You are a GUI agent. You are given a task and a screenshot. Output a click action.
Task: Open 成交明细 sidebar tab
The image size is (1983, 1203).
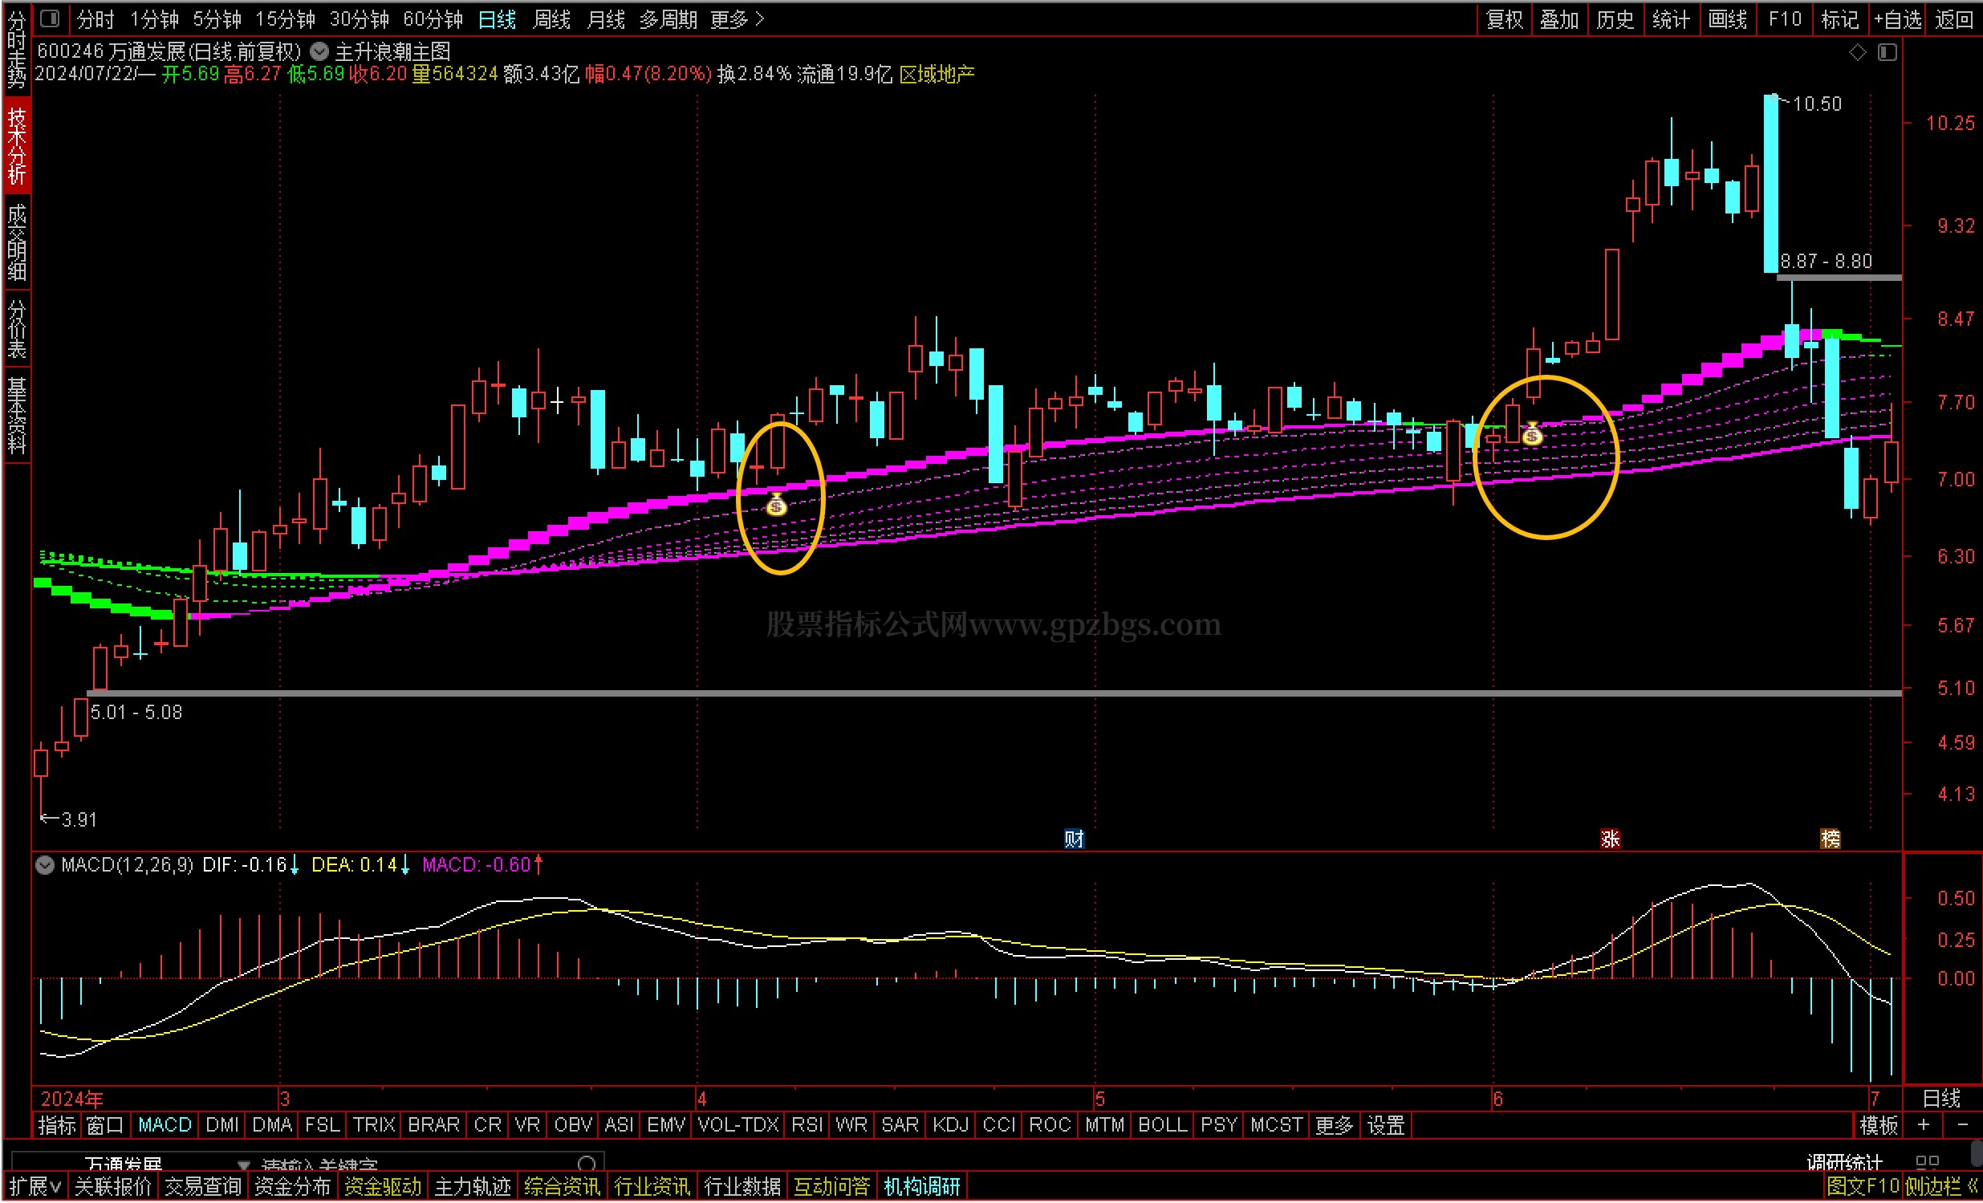tap(17, 242)
